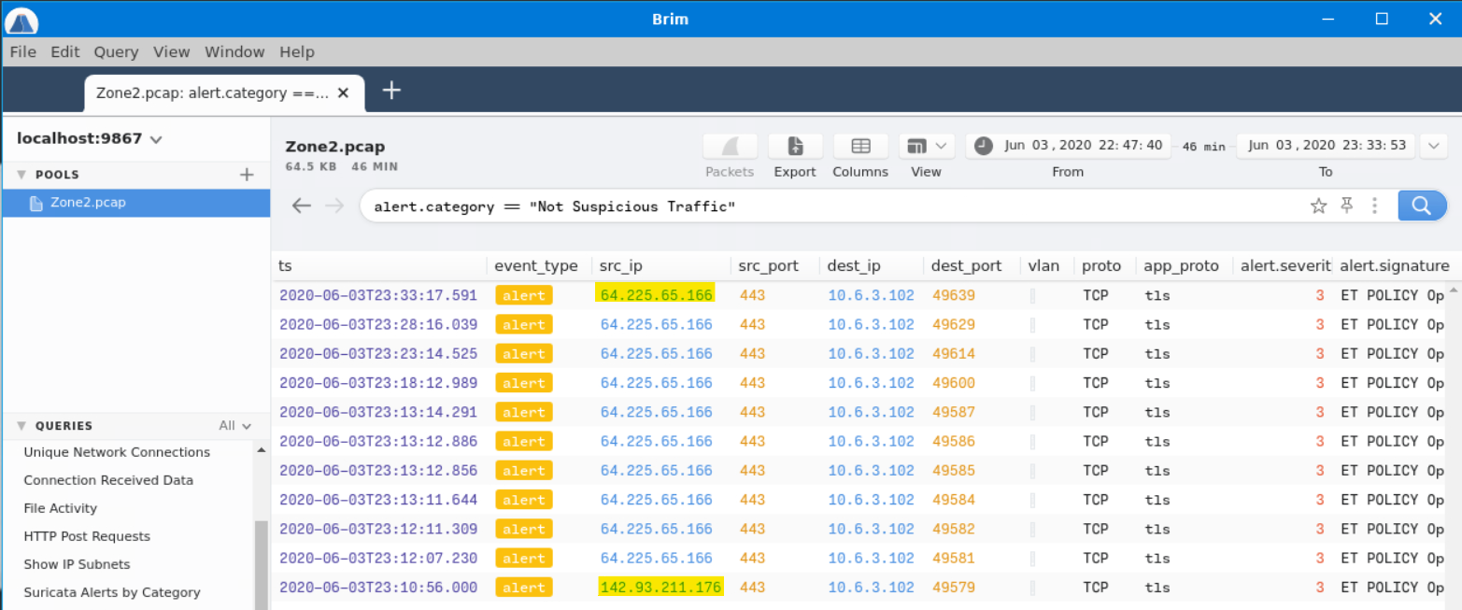Click the Export icon
The image size is (1462, 610).
pos(795,146)
